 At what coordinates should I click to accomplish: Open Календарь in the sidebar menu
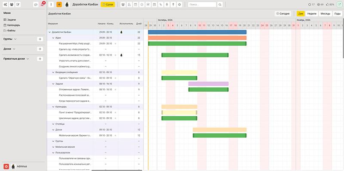click(x=12, y=25)
